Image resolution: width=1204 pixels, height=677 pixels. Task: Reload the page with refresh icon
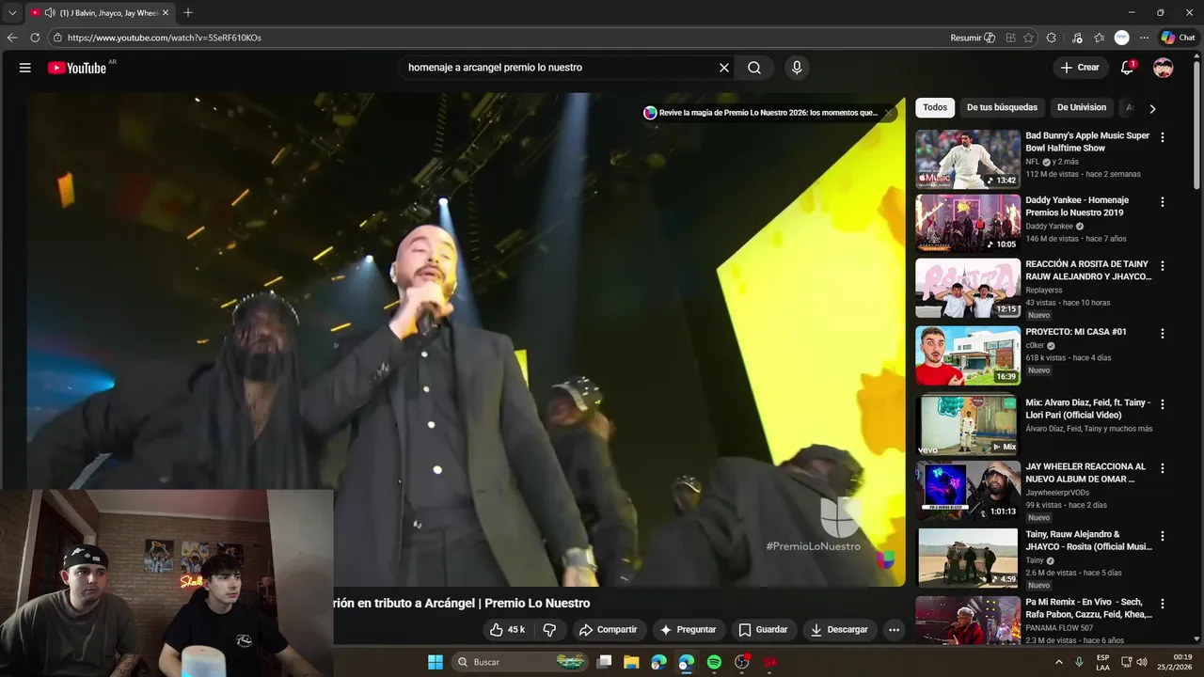35,38
